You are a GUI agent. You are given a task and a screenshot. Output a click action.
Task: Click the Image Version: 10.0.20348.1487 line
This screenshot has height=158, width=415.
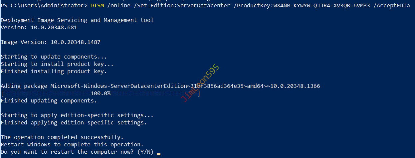tap(51, 42)
